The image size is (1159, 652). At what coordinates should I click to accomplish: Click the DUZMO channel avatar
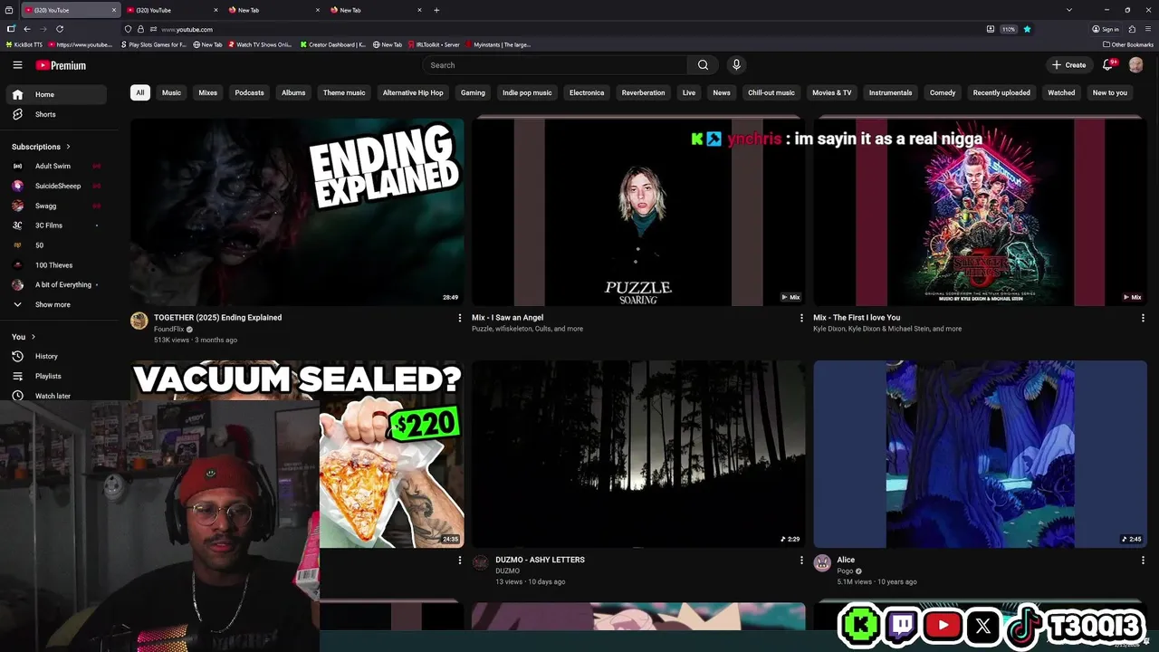point(481,563)
